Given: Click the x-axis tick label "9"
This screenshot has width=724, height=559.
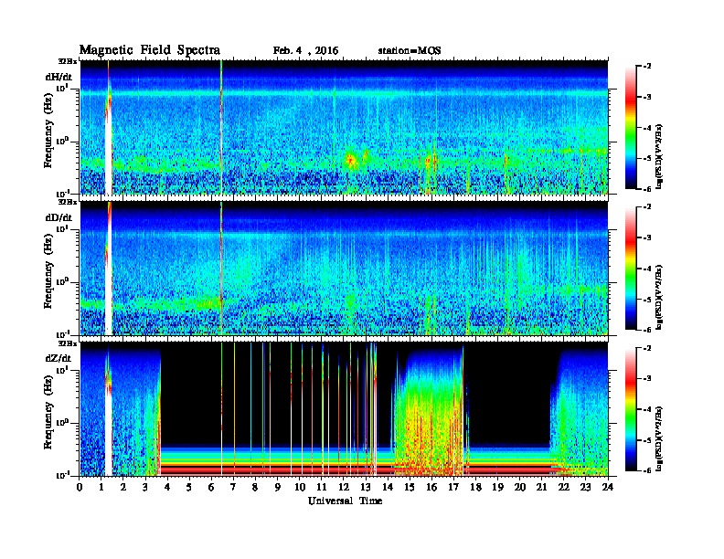Looking at the screenshot, I should click(278, 487).
